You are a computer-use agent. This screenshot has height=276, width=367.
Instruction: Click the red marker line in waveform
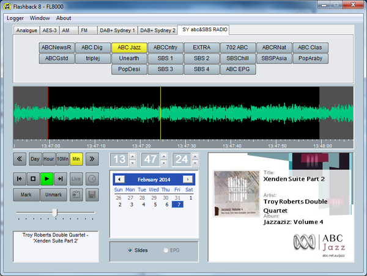click(x=48, y=113)
